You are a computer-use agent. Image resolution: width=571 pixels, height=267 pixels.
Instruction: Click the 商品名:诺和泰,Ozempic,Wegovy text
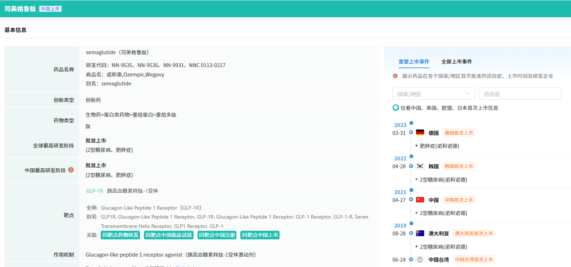click(125, 75)
